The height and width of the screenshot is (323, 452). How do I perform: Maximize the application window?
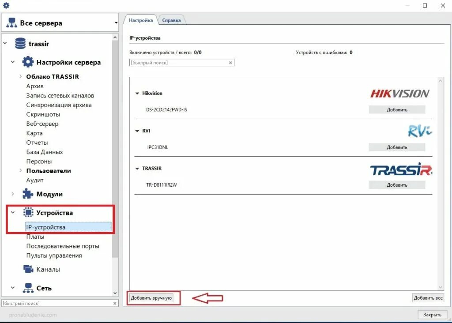point(425,5)
